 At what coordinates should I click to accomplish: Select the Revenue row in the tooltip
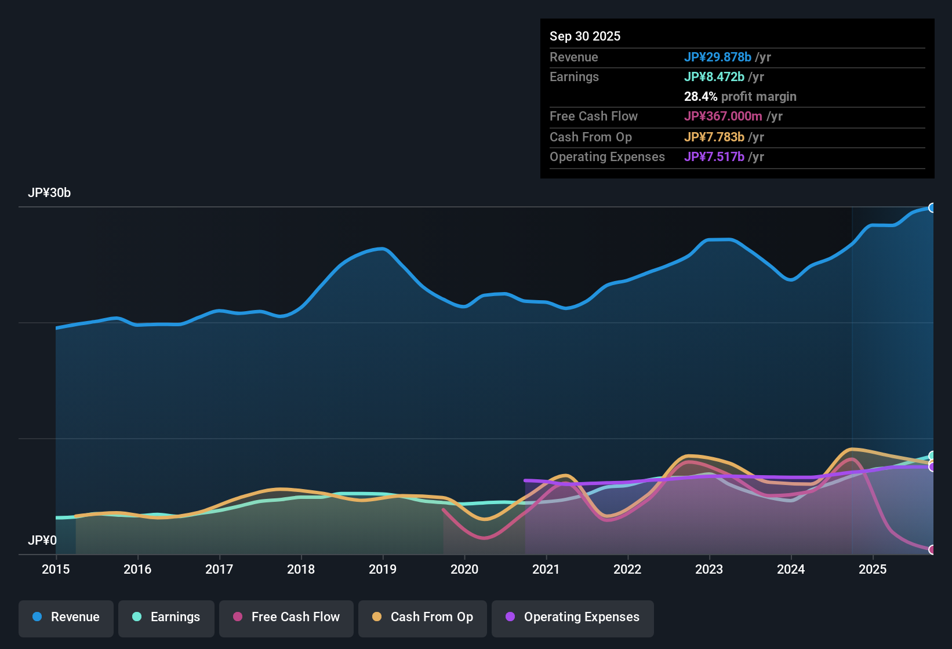[667, 57]
